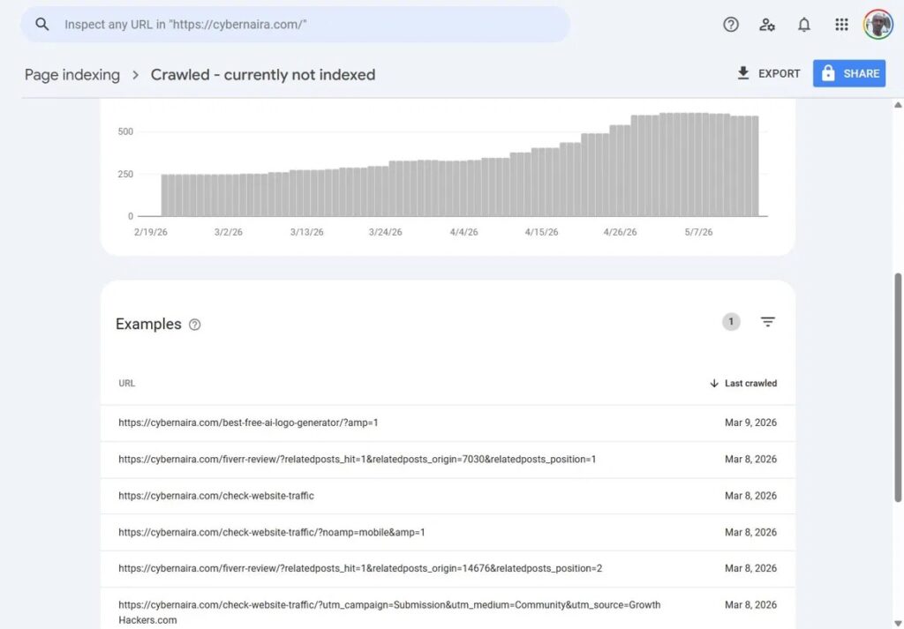904x629 pixels.
Task: Click the Export button
Action: (x=768, y=74)
